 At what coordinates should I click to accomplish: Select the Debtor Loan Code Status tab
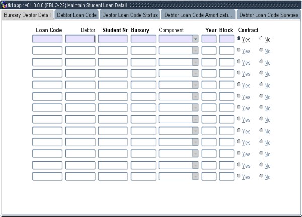(x=129, y=15)
